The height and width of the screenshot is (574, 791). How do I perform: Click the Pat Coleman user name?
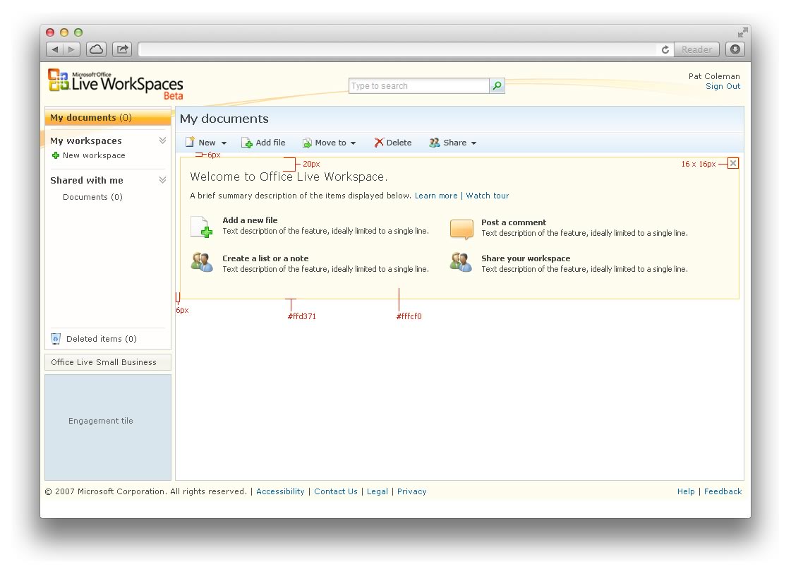coord(714,76)
